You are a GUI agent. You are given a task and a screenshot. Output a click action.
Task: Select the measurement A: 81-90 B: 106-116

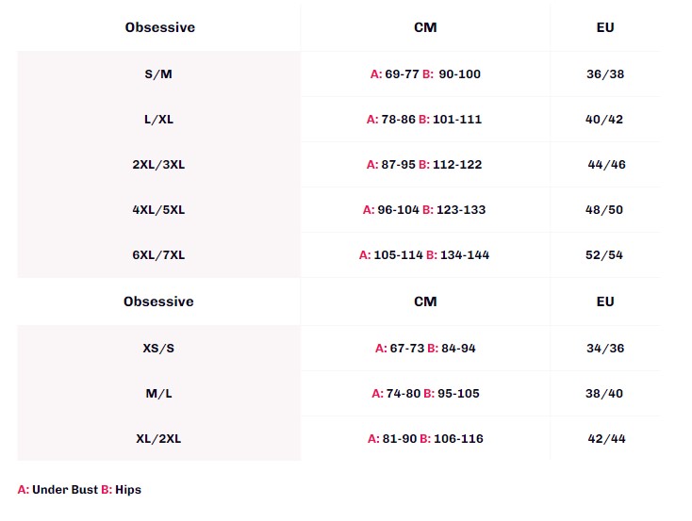tap(425, 439)
